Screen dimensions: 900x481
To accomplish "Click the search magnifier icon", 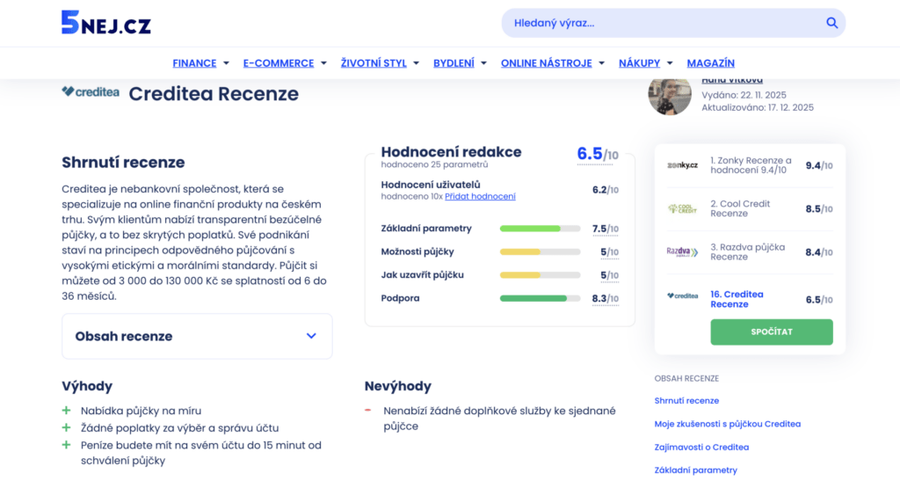I will point(831,23).
